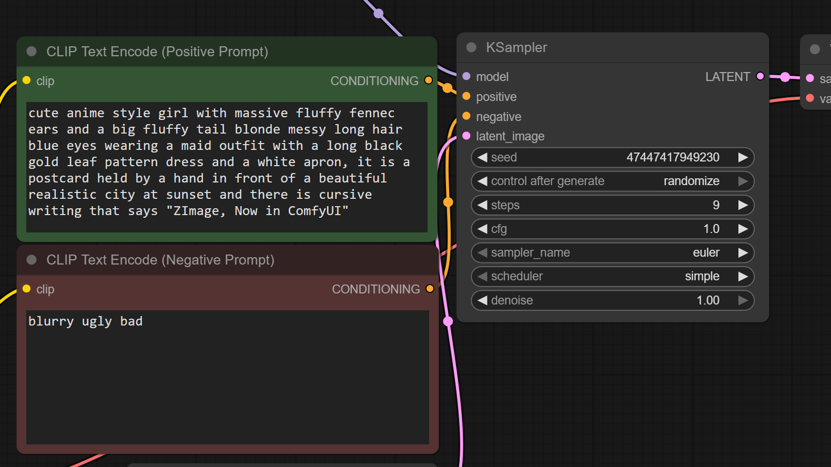The image size is (831, 467).
Task: Click the positive prompt text box
Action: tap(227, 167)
